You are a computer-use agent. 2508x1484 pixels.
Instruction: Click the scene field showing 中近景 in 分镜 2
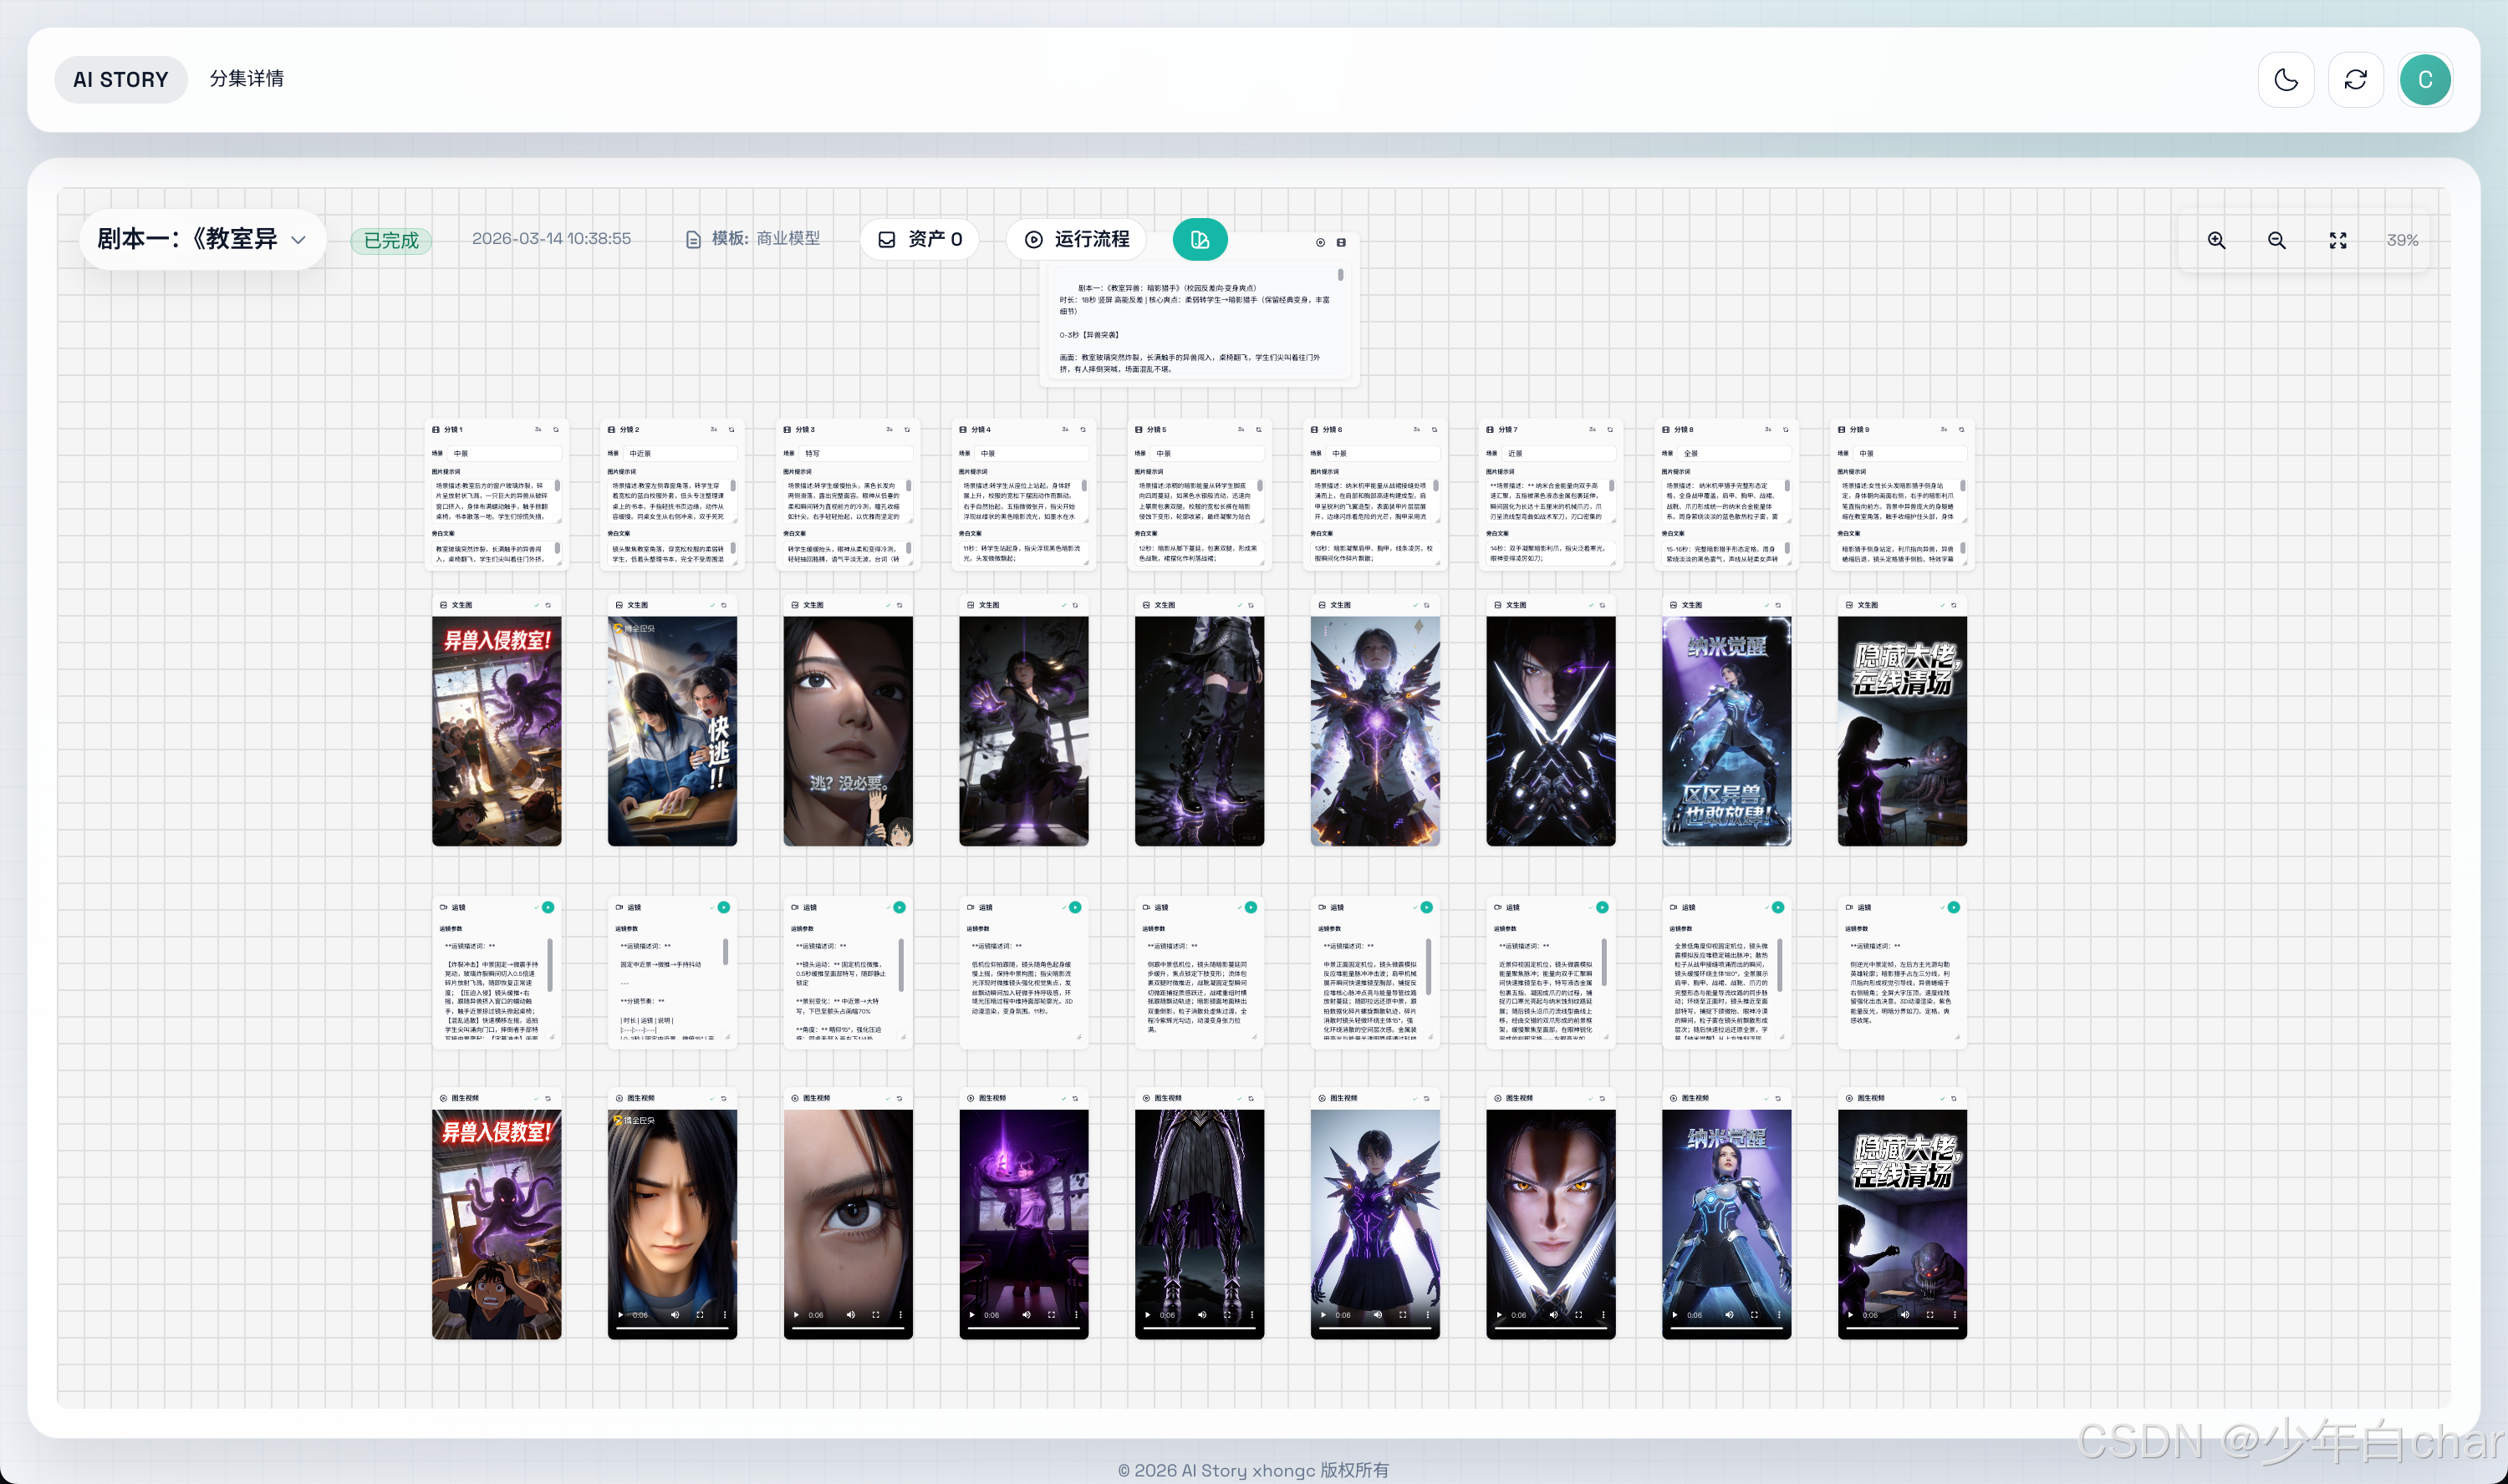[681, 454]
